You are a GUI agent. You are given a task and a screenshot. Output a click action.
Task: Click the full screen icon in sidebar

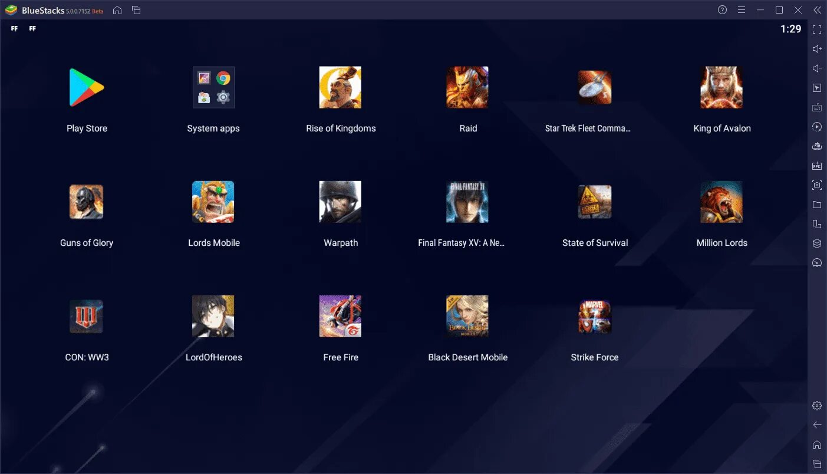pyautogui.click(x=817, y=29)
